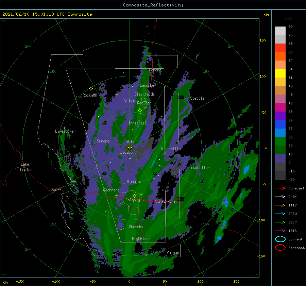Viewport: 306px width, 286px height.
Task: Click the cyan 27ZW arrow icon
Action: [x=280, y=214]
